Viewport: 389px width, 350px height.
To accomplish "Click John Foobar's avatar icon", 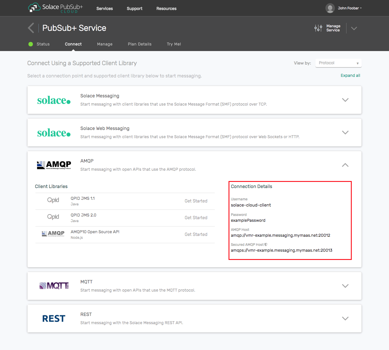I will click(330, 8).
